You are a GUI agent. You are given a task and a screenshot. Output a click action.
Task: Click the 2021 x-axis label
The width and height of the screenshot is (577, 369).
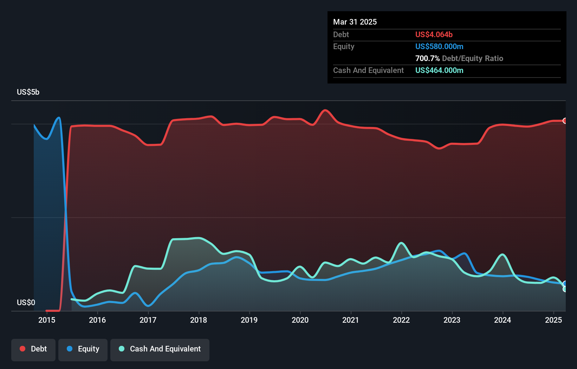point(351,320)
